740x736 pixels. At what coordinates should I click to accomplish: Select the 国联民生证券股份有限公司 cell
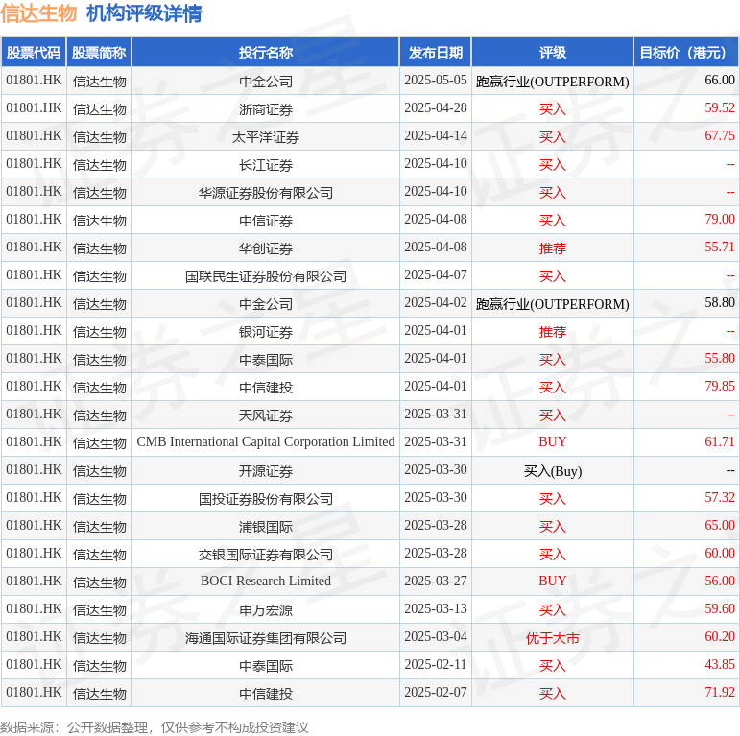tap(266, 276)
